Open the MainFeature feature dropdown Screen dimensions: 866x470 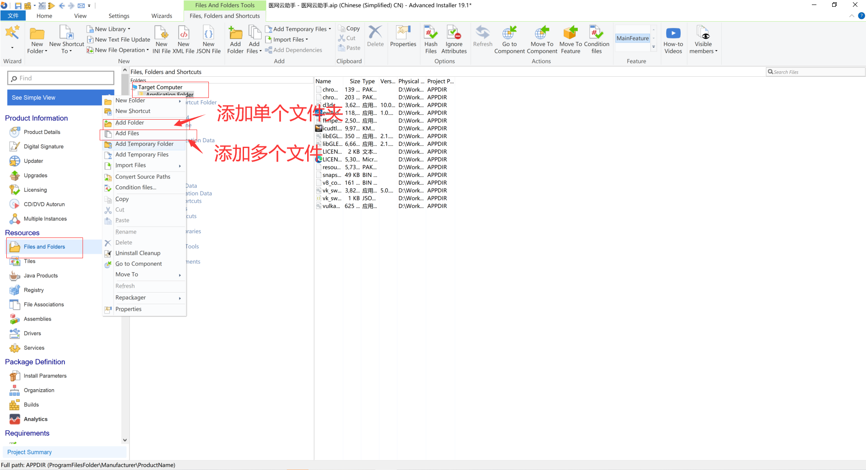[654, 47]
